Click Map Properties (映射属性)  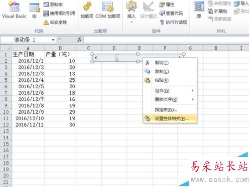point(219,3)
